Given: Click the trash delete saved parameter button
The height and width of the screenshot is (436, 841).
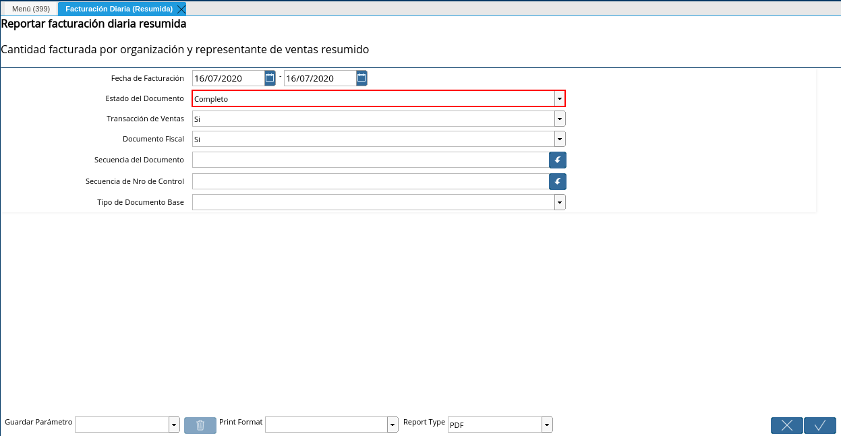Looking at the screenshot, I should pos(200,425).
